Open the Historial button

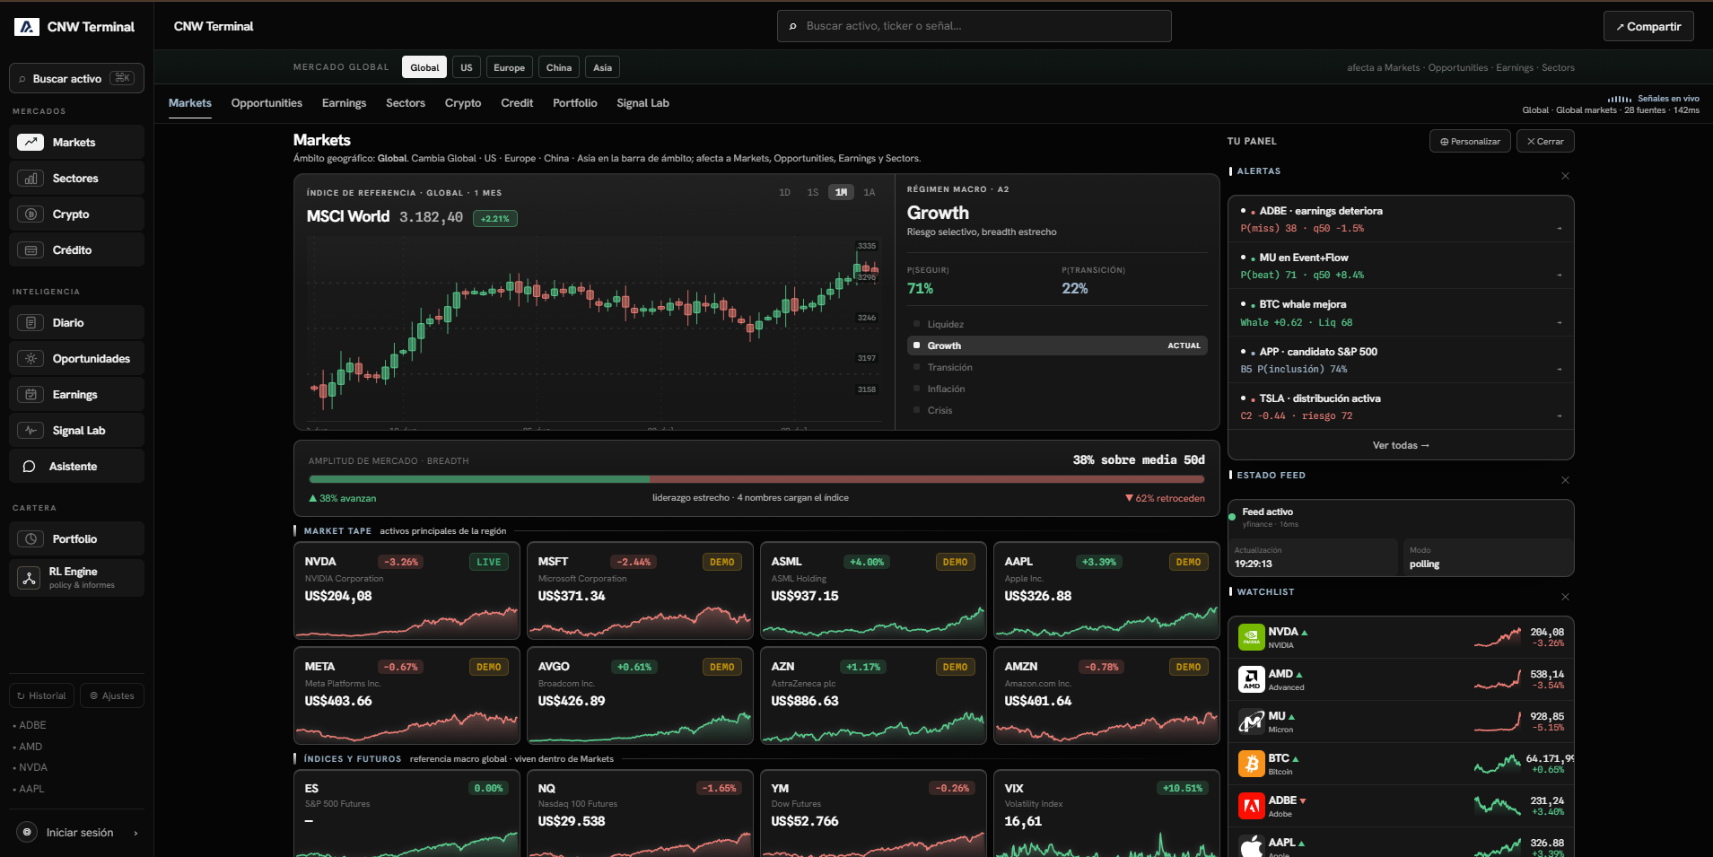(x=42, y=695)
